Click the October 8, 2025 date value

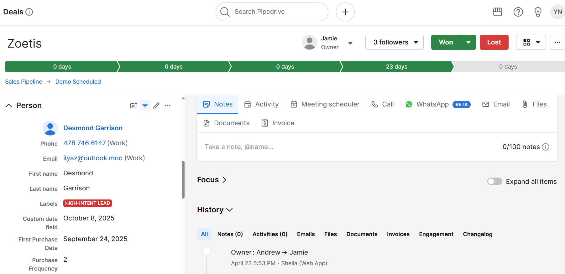[89, 218]
